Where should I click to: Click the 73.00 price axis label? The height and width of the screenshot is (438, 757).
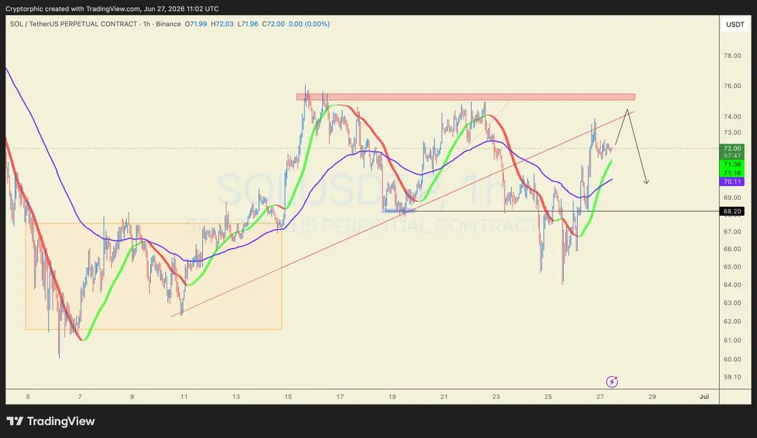click(732, 133)
